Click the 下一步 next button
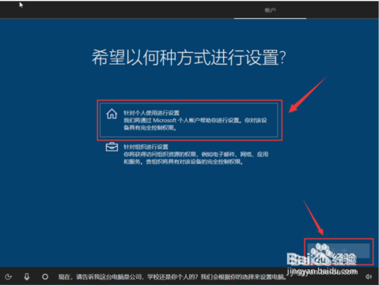The image size is (379, 285). pos(339,251)
